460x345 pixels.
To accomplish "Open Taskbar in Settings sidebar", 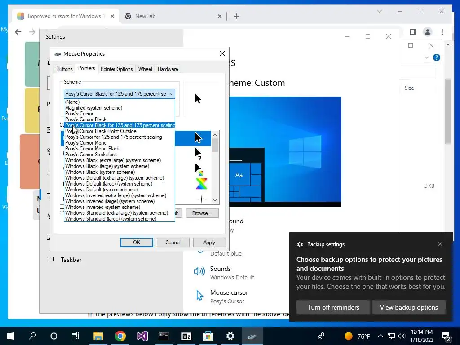I will tap(71, 260).
